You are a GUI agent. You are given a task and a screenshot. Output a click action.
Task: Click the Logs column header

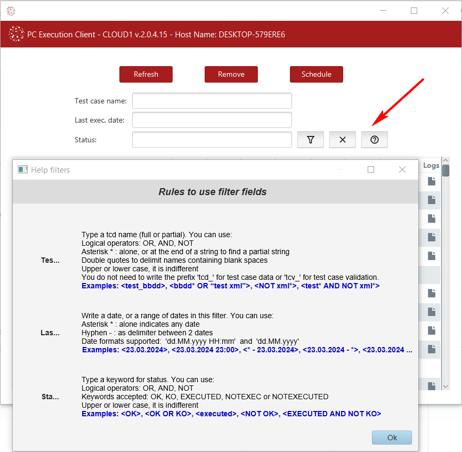coord(431,166)
